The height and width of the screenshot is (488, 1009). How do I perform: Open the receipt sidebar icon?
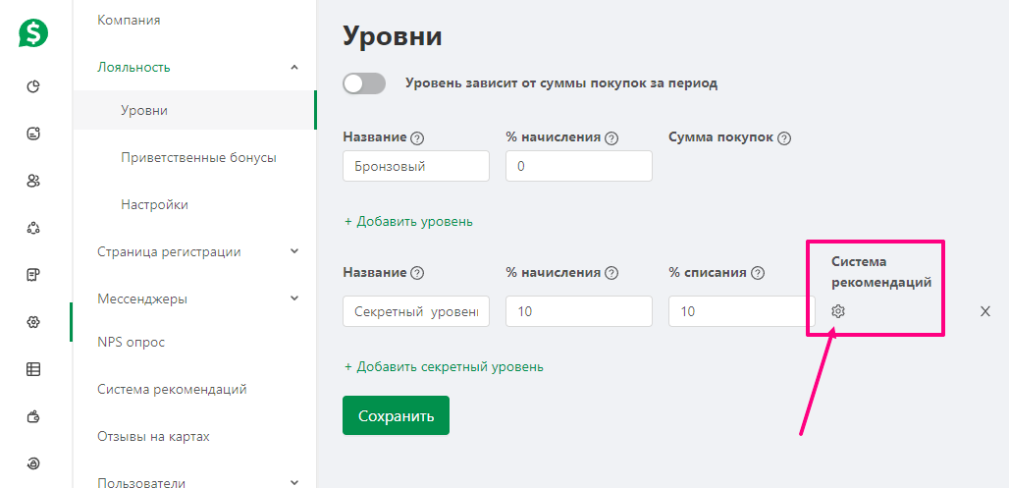tap(33, 275)
